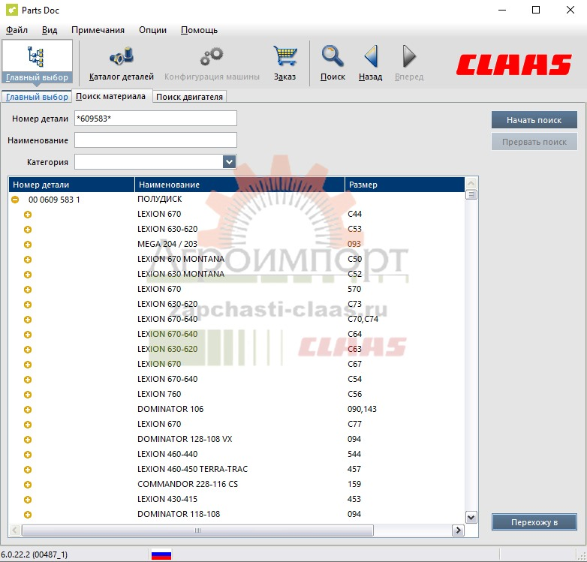587x562 pixels.
Task: Click the Номер детали input field
Action: point(155,119)
